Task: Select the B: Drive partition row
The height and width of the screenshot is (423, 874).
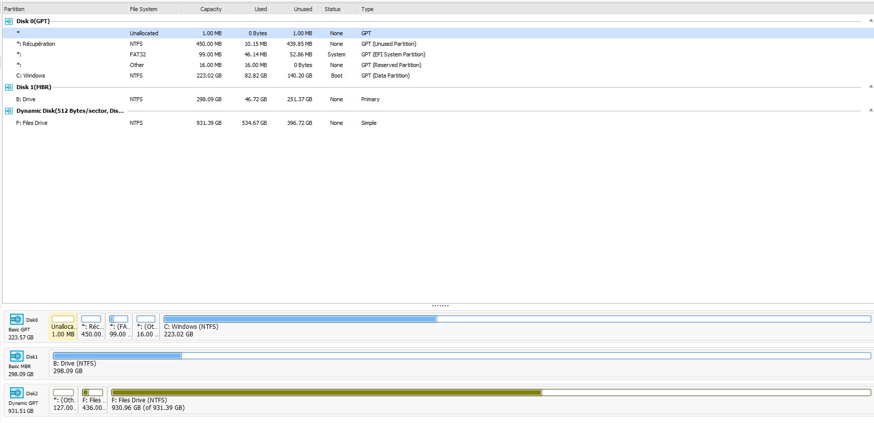Action: pyautogui.click(x=438, y=99)
